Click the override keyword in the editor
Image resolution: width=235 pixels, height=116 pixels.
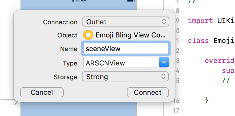(x=220, y=61)
